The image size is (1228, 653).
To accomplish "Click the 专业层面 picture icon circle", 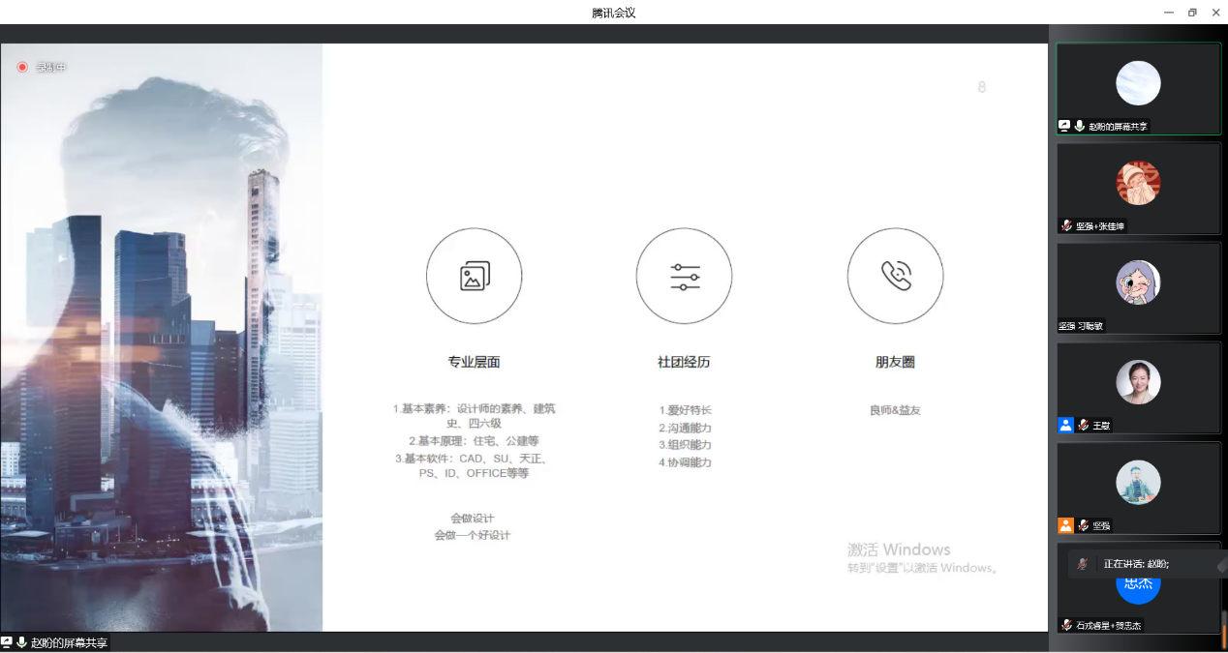I will pyautogui.click(x=474, y=277).
